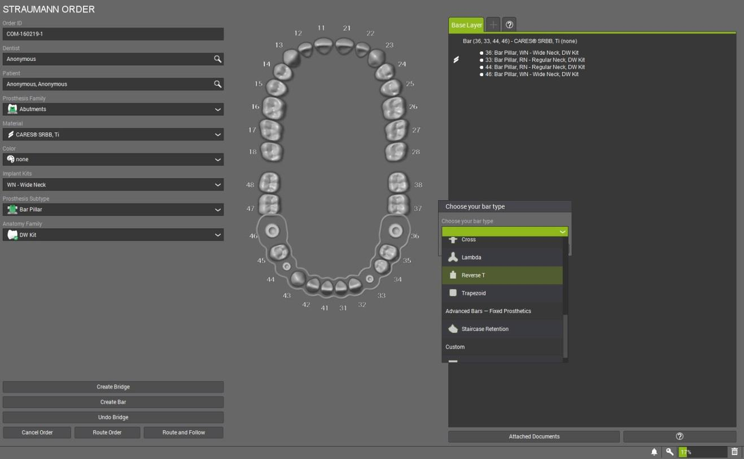
Task: Open the Anatomy Family dropdown DW Kit
Action: click(x=113, y=235)
